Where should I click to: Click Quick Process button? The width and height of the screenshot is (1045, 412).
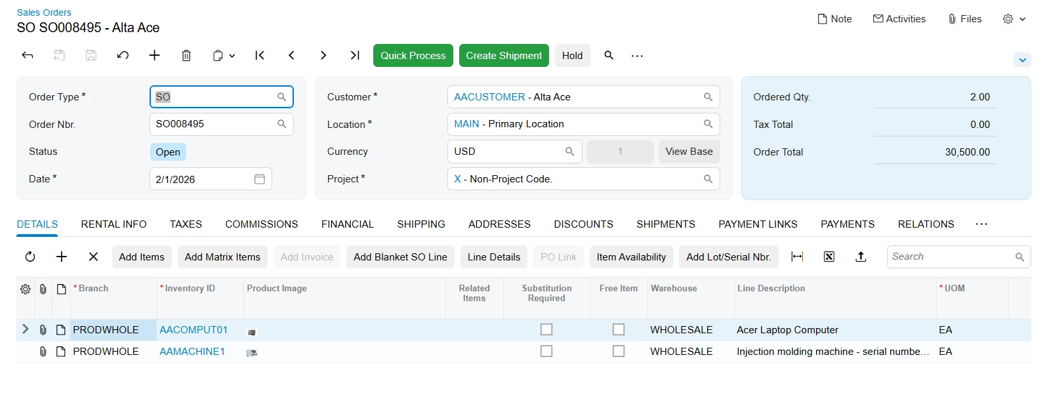tap(413, 56)
